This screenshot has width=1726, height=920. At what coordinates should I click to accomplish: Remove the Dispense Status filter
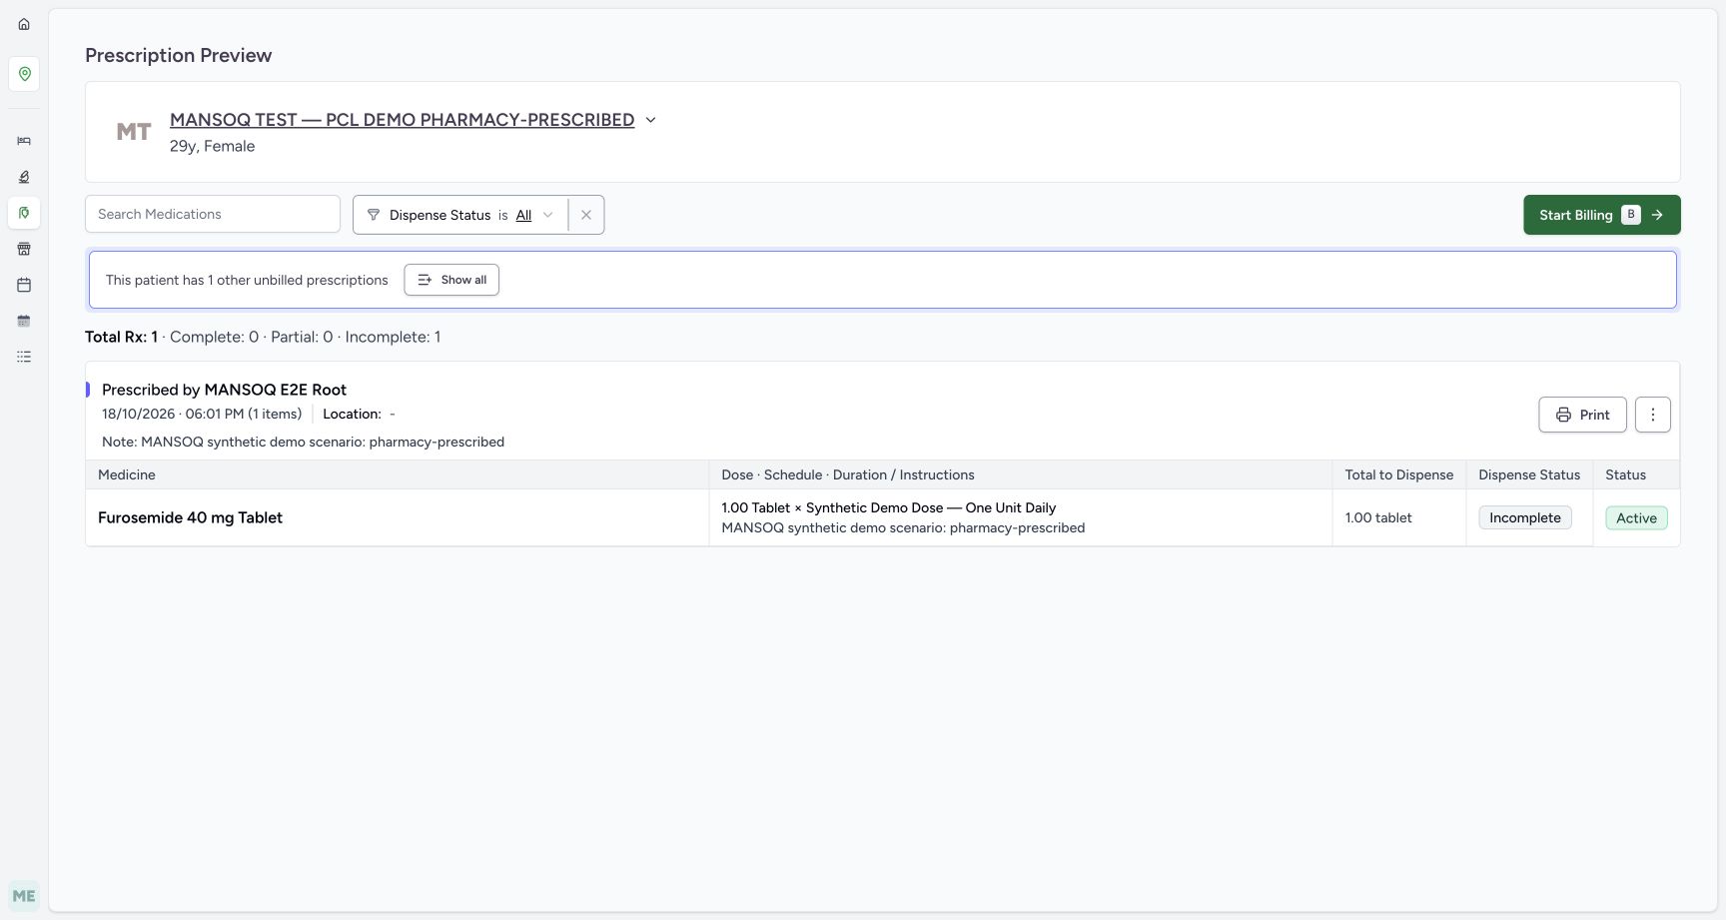point(586,215)
